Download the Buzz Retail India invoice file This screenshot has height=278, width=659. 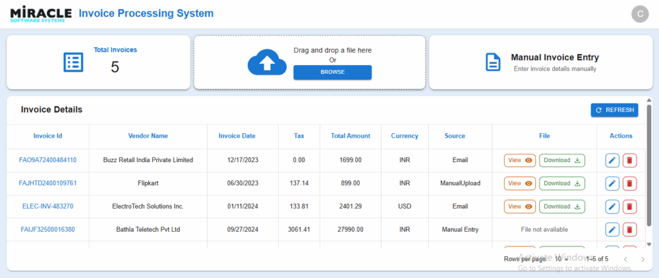click(562, 160)
